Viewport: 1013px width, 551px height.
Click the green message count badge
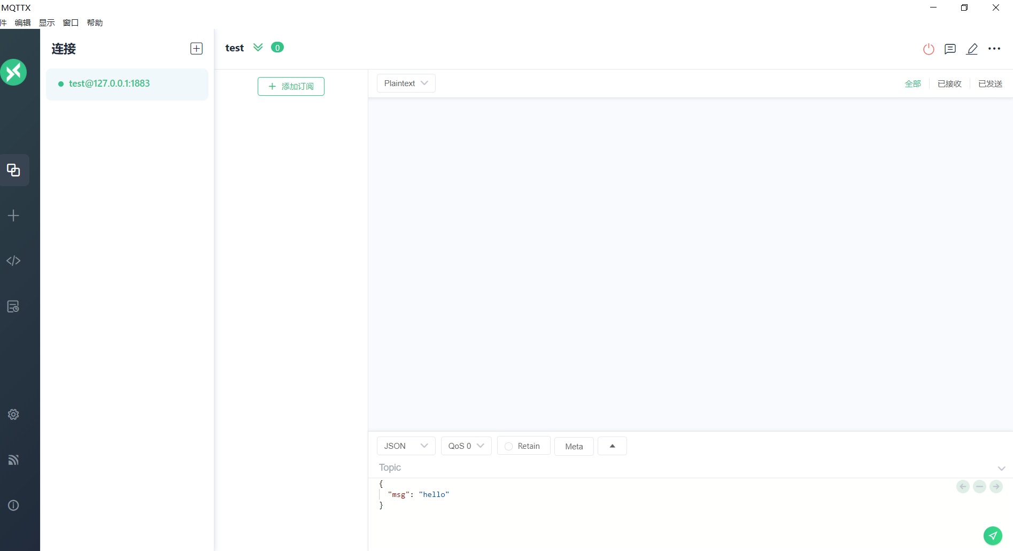pyautogui.click(x=277, y=48)
